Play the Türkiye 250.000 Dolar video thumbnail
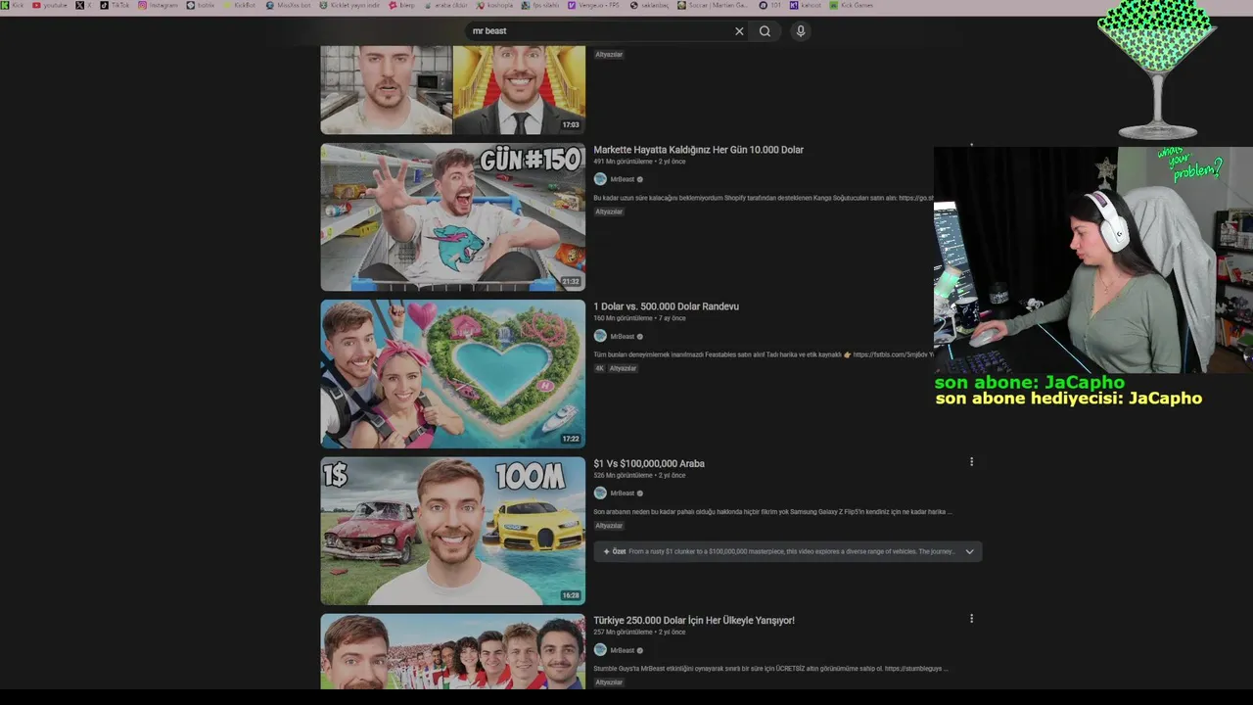Viewport: 1253px width, 705px height. [x=452, y=651]
